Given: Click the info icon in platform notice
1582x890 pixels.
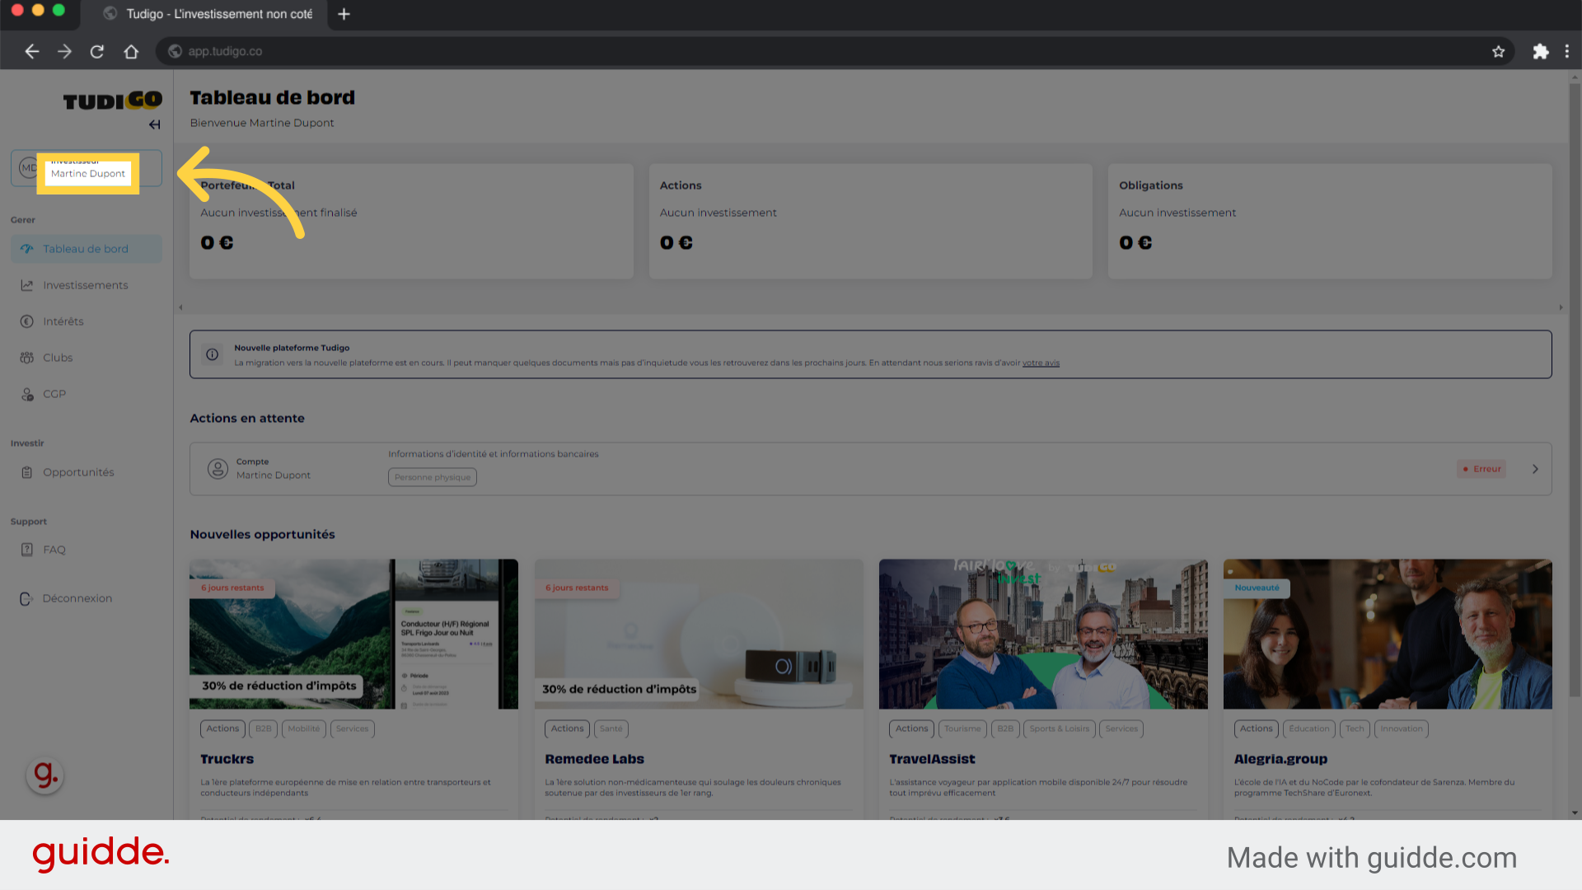Looking at the screenshot, I should click(x=213, y=354).
